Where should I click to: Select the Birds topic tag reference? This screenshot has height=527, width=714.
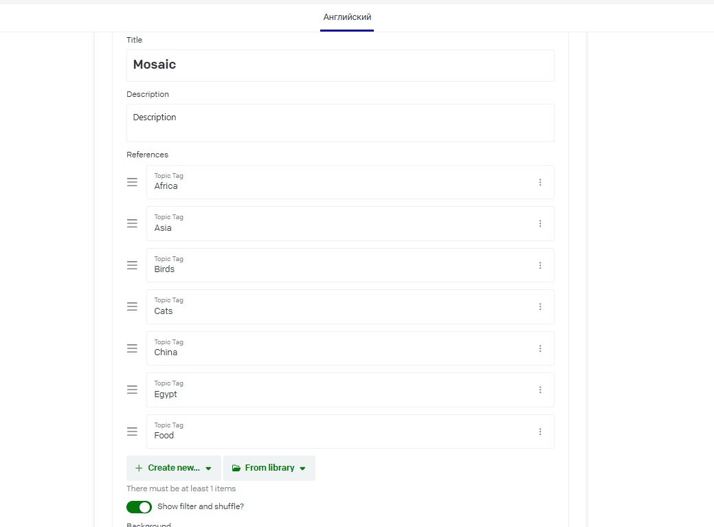pos(350,265)
